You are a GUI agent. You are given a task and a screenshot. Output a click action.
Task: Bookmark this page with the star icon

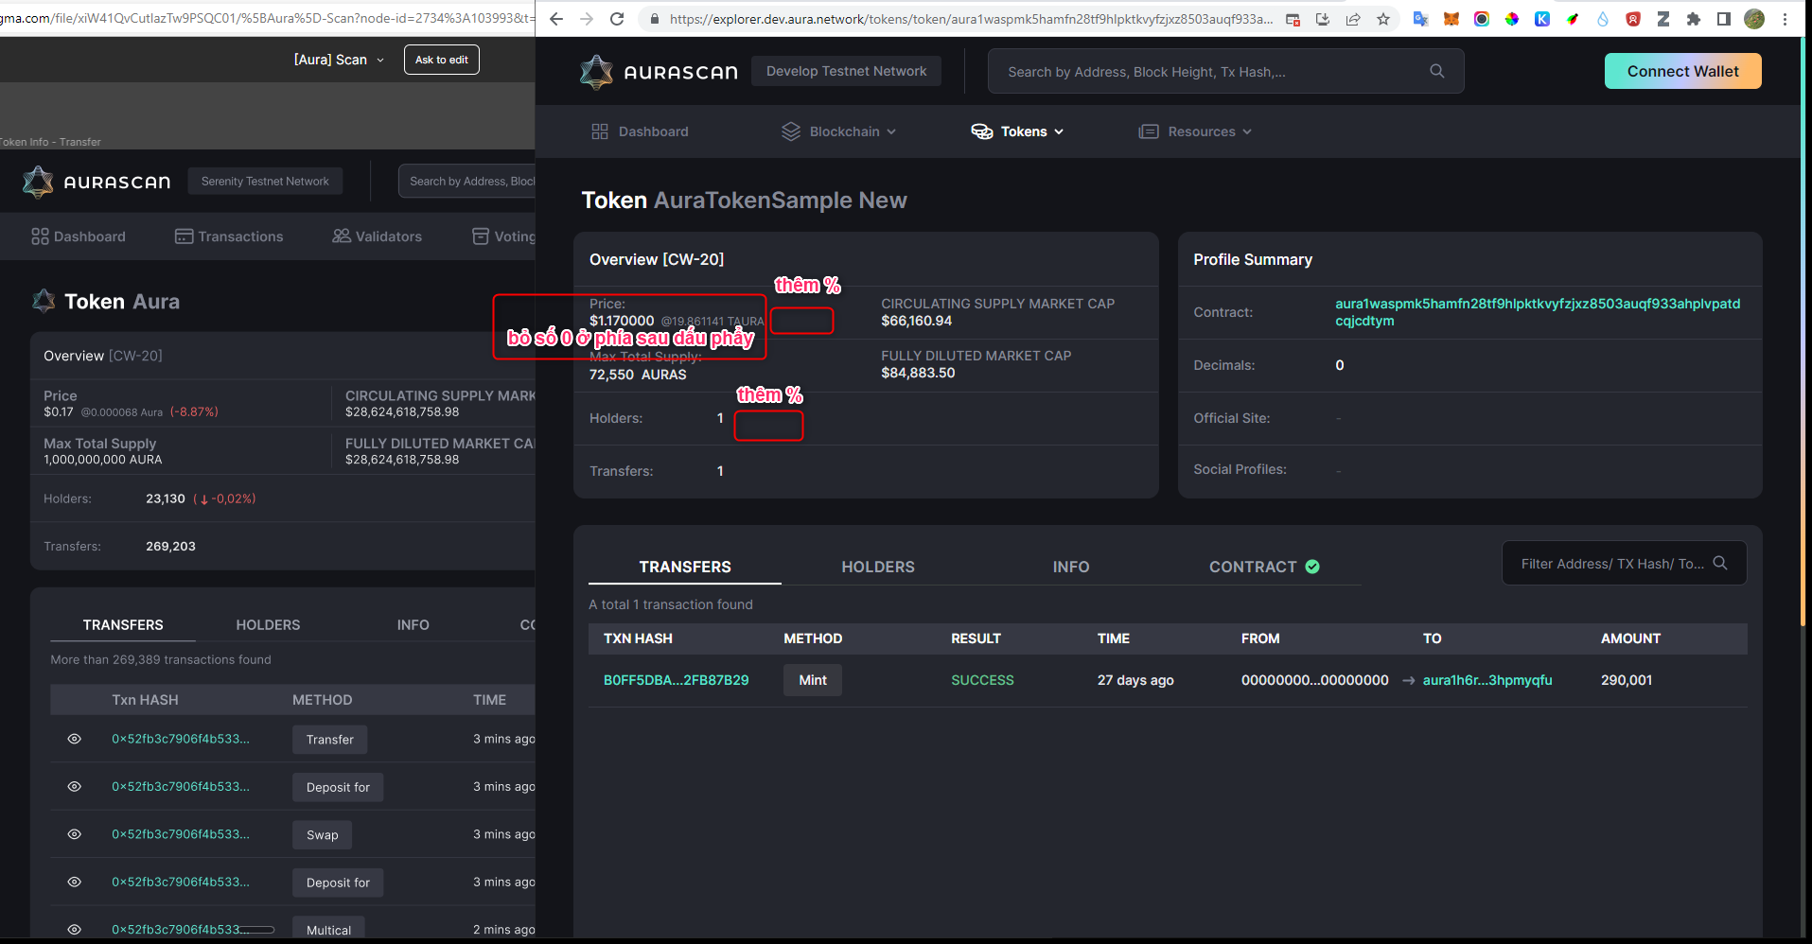1383,19
